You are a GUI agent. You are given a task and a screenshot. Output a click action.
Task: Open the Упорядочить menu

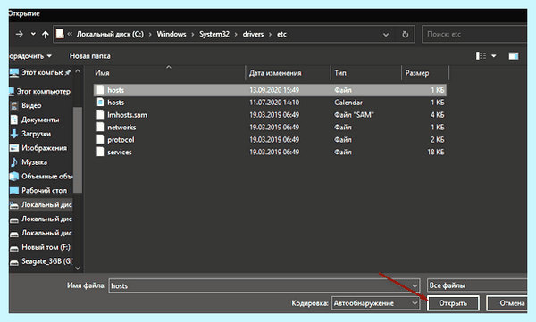coord(30,56)
